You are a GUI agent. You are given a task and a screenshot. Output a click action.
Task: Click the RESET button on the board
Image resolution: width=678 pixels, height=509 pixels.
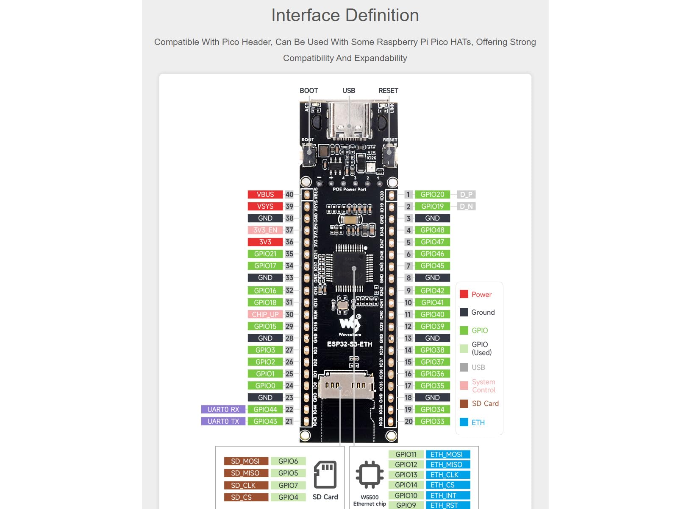pyautogui.click(x=389, y=154)
